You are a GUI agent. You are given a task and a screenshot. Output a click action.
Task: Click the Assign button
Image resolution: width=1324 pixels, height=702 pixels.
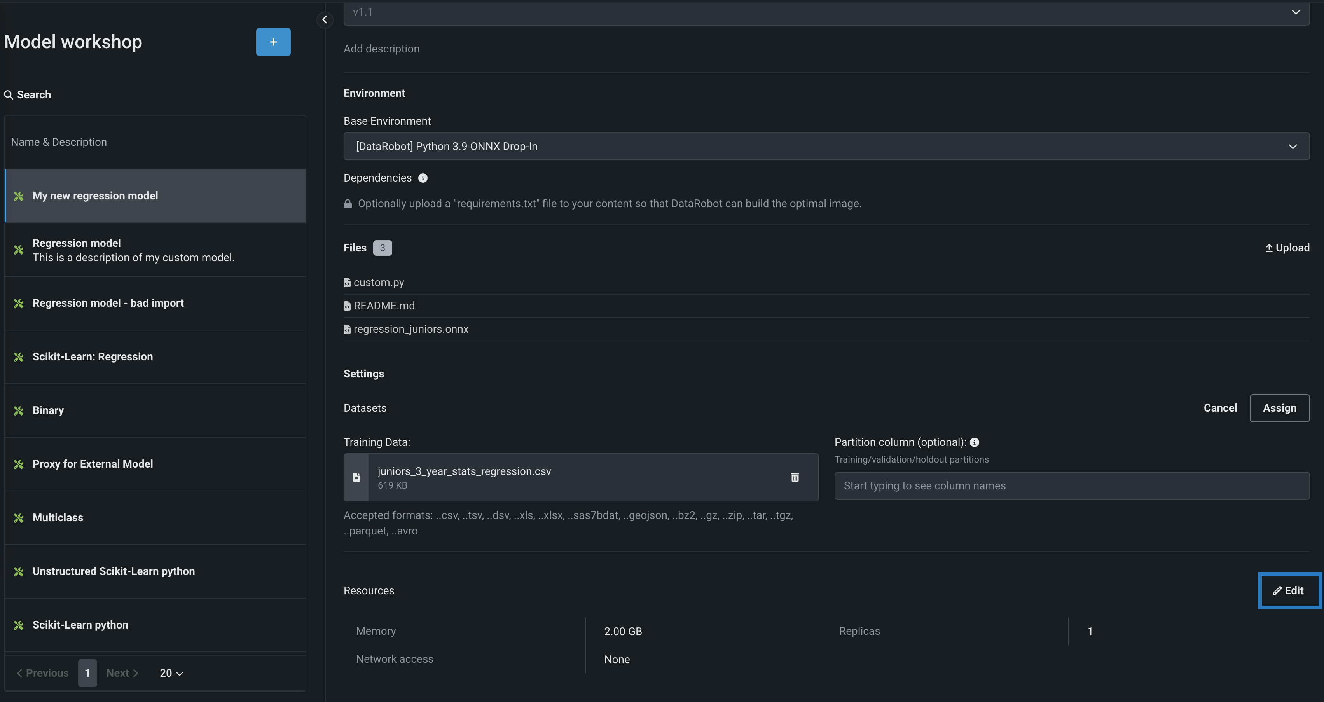click(1279, 408)
